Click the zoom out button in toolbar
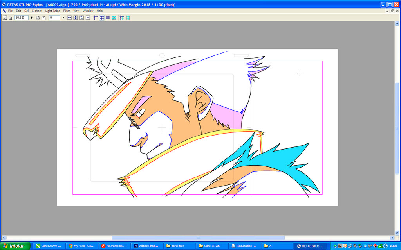Viewport: 401px width, 250px height. point(11,18)
